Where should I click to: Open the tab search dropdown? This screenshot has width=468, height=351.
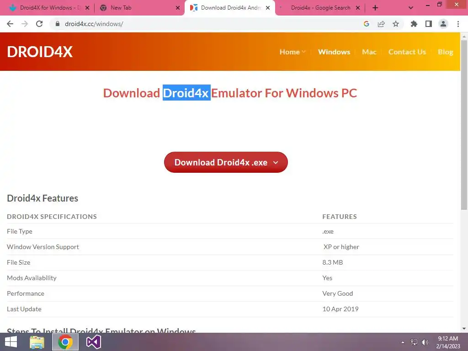point(411,8)
